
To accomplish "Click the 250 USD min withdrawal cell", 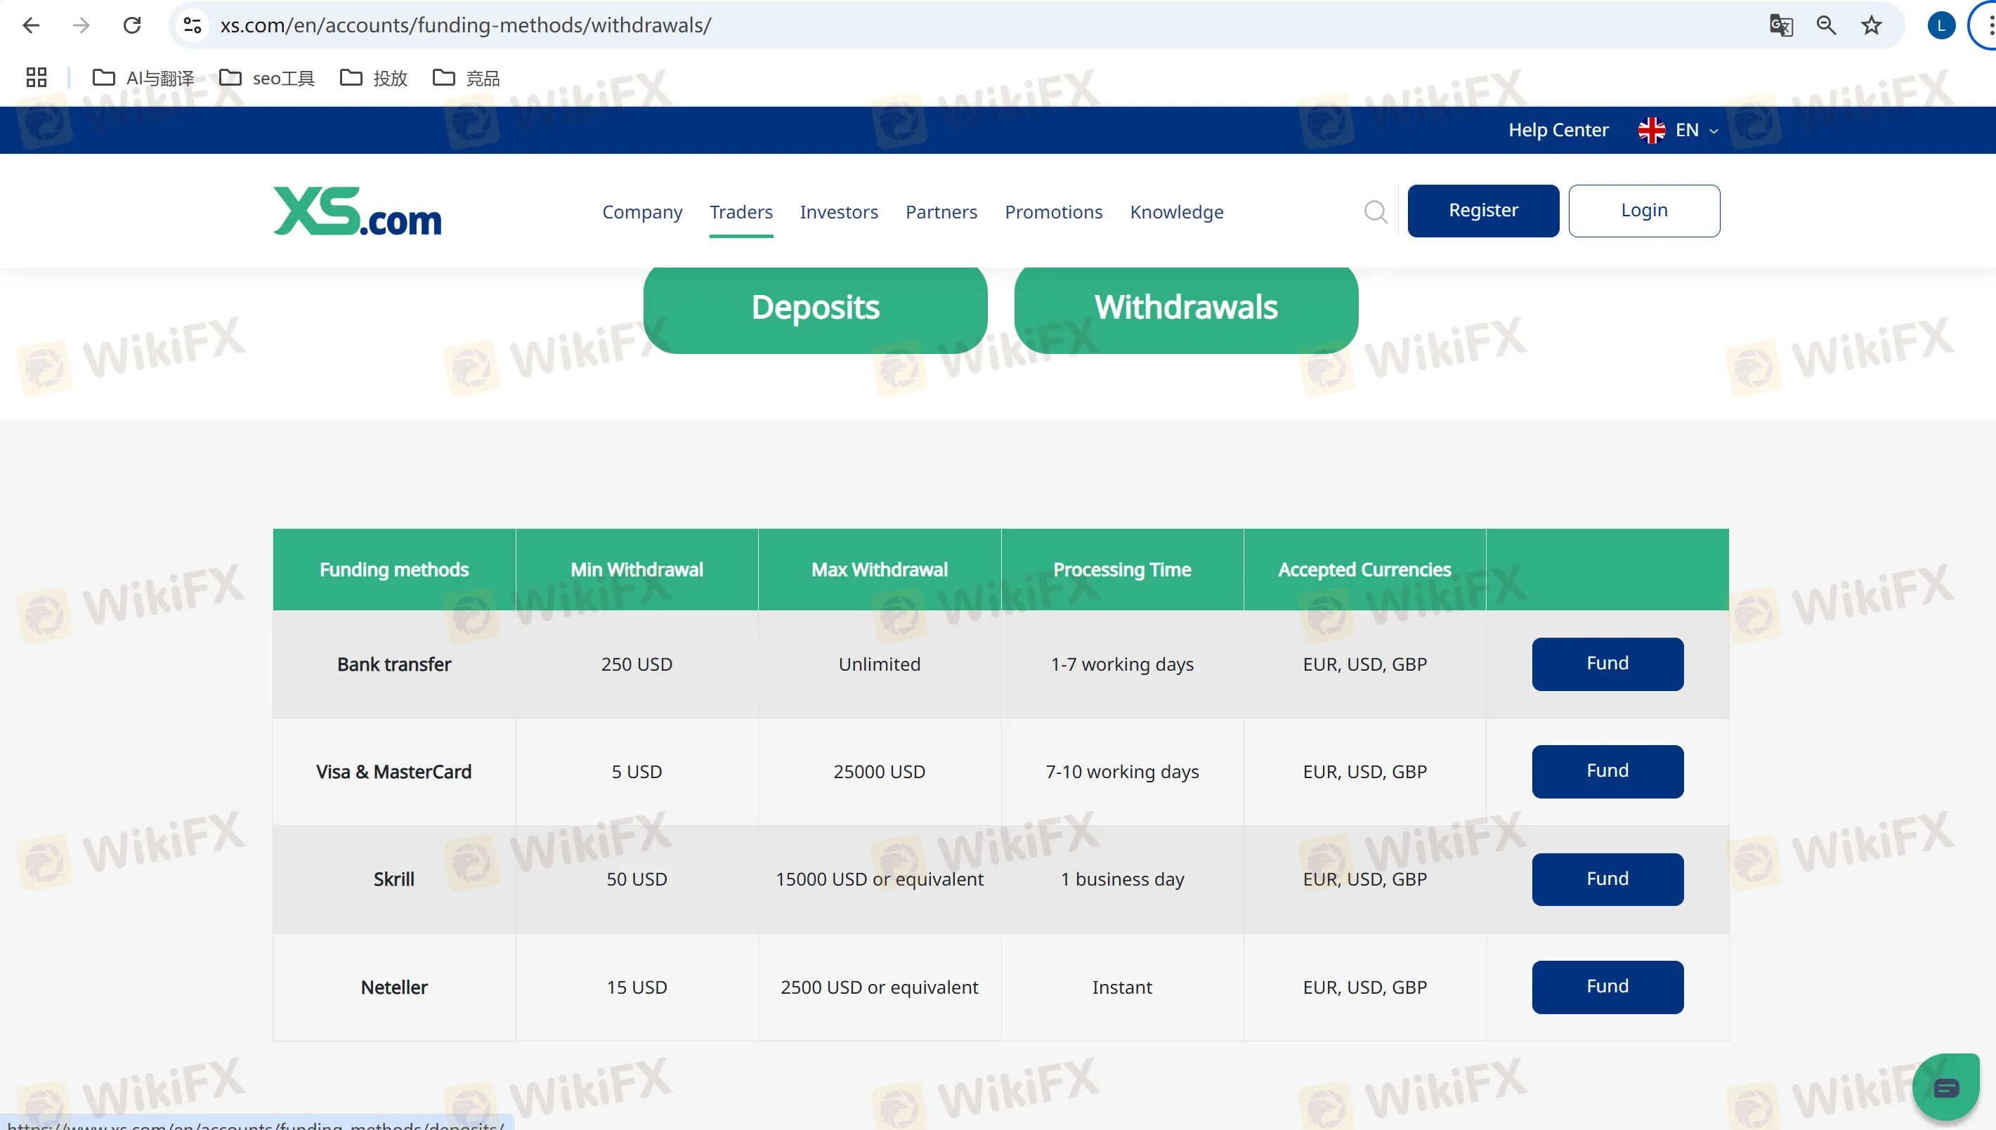I will [x=637, y=664].
